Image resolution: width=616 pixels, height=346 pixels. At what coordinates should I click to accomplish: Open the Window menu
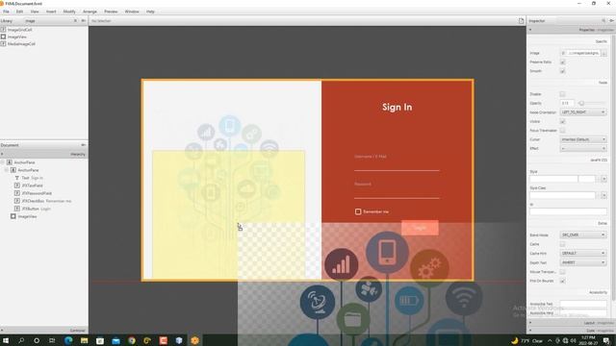click(132, 12)
